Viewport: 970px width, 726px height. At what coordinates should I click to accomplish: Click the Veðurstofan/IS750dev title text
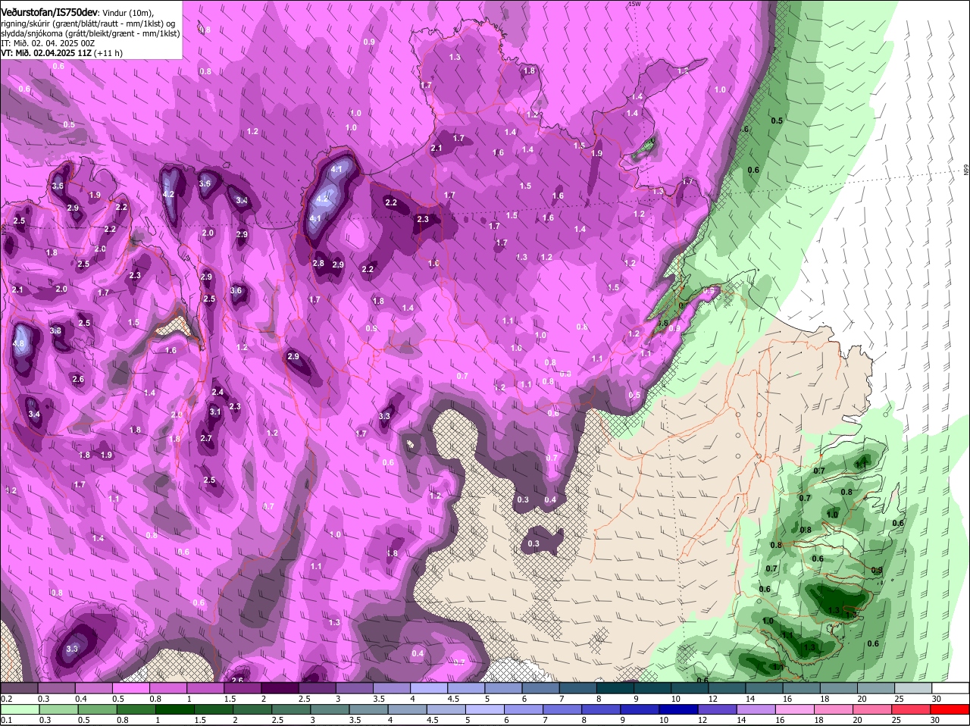(x=49, y=11)
